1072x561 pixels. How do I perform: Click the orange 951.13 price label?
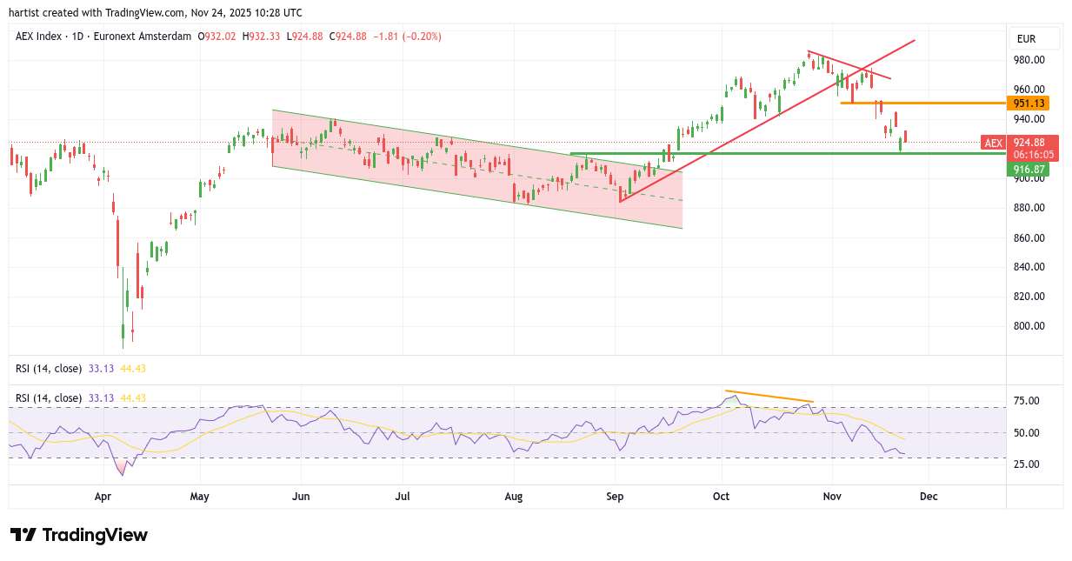point(1028,104)
